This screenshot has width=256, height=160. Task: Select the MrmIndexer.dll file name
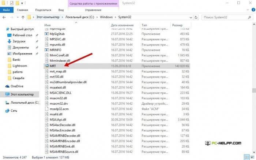[60, 61]
